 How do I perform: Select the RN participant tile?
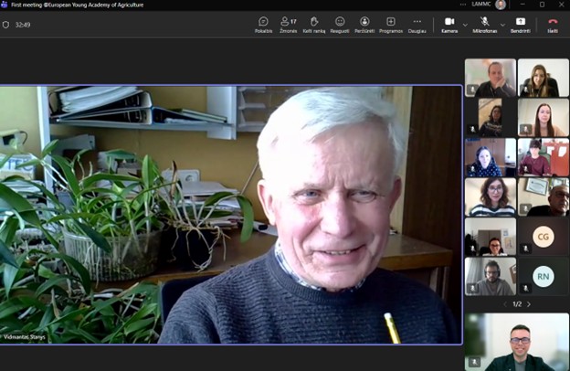(x=543, y=276)
